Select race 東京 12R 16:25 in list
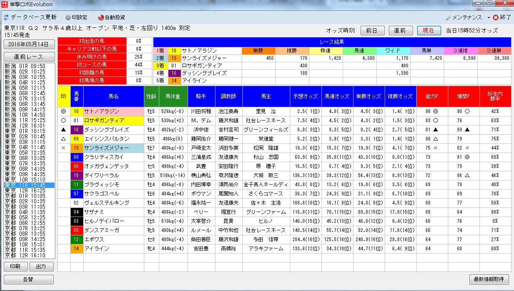The height and width of the screenshot is (291, 514). (x=25, y=190)
